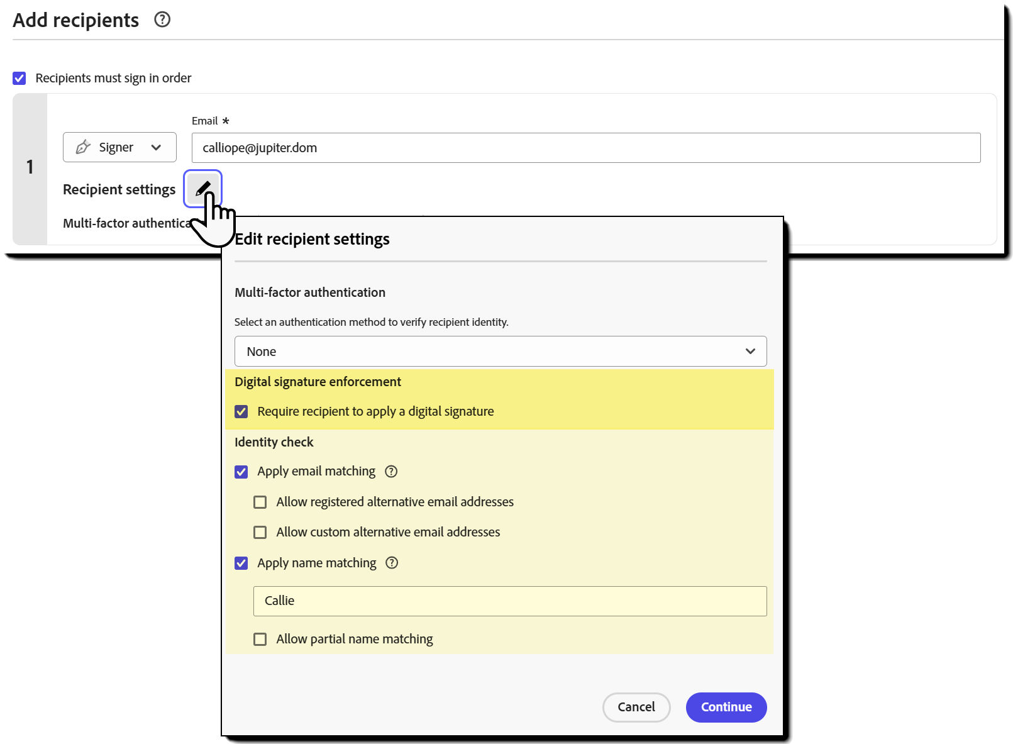Screen dimensions: 1013x744
Task: Open the multi-factor authentication method dropdown
Action: [500, 351]
